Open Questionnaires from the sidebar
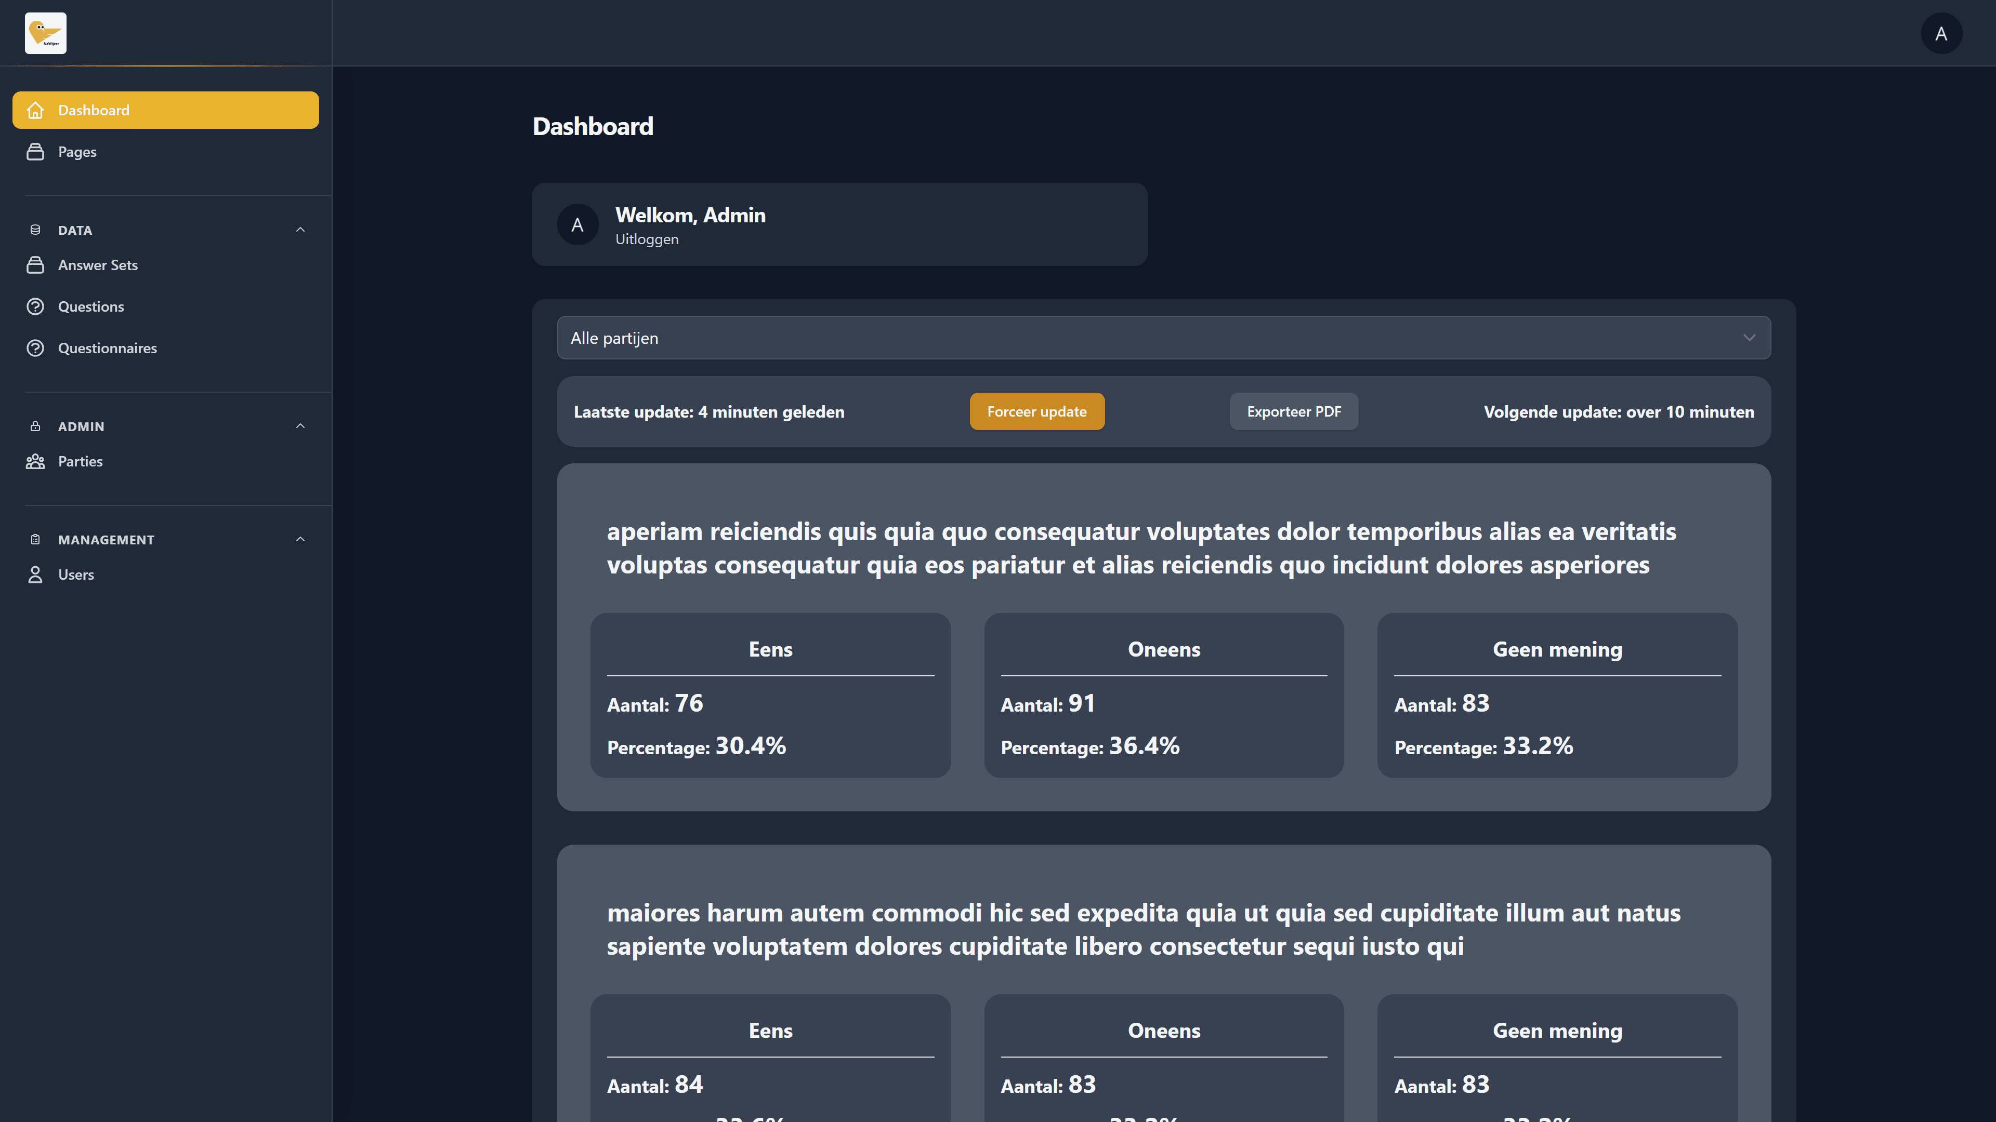Viewport: 1996px width, 1122px height. pyautogui.click(x=108, y=349)
